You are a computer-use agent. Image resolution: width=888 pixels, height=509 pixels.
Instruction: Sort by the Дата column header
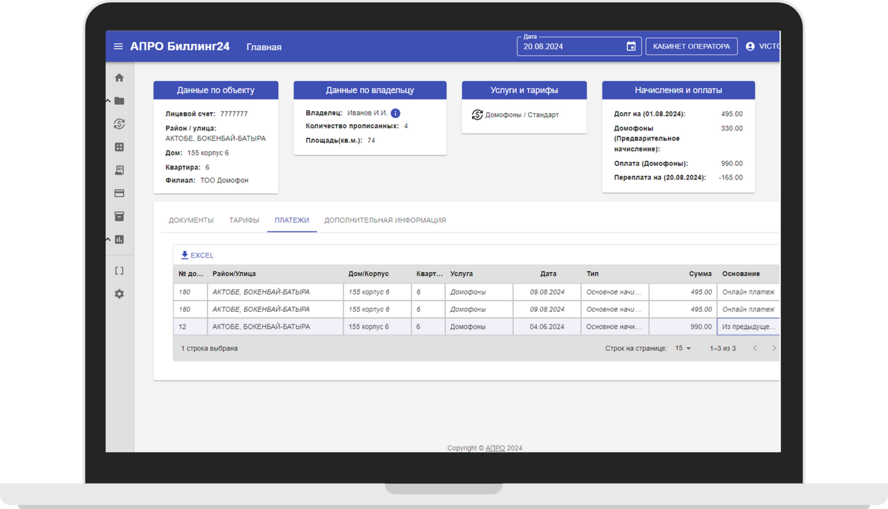click(548, 274)
